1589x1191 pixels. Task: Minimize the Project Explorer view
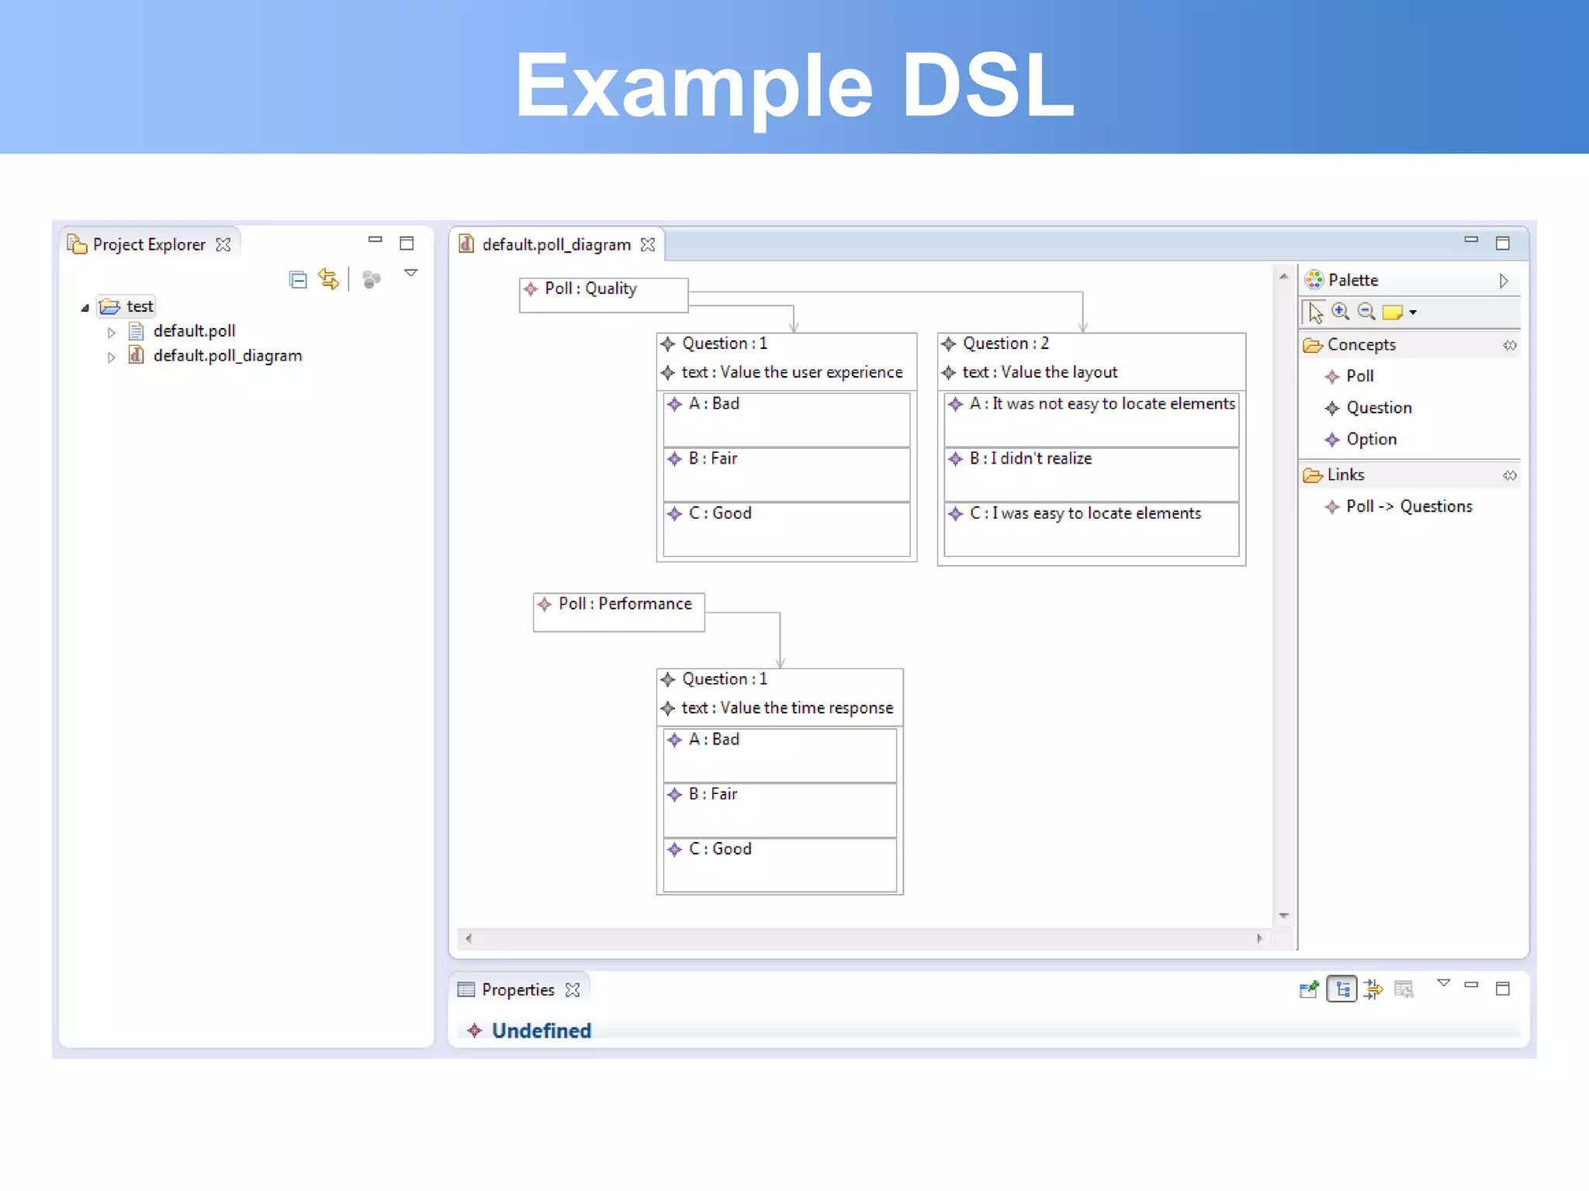pos(376,240)
